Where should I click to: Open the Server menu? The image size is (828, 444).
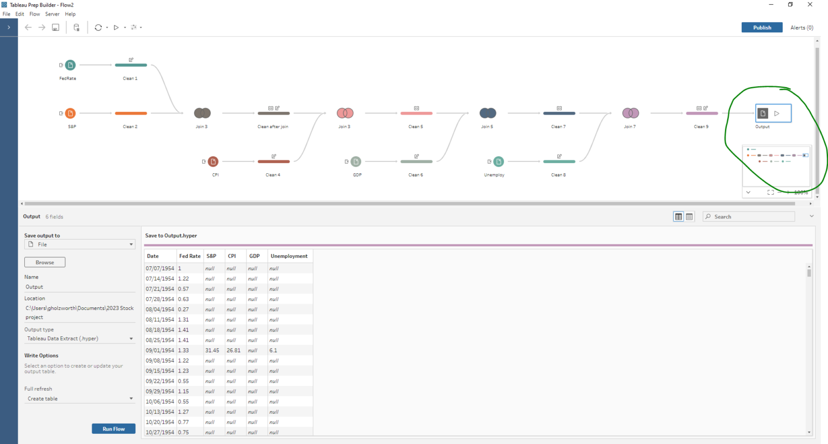pyautogui.click(x=52, y=14)
